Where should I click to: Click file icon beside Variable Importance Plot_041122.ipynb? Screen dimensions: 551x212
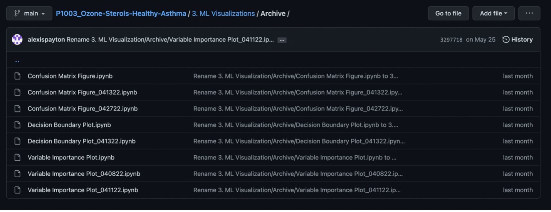click(x=17, y=190)
